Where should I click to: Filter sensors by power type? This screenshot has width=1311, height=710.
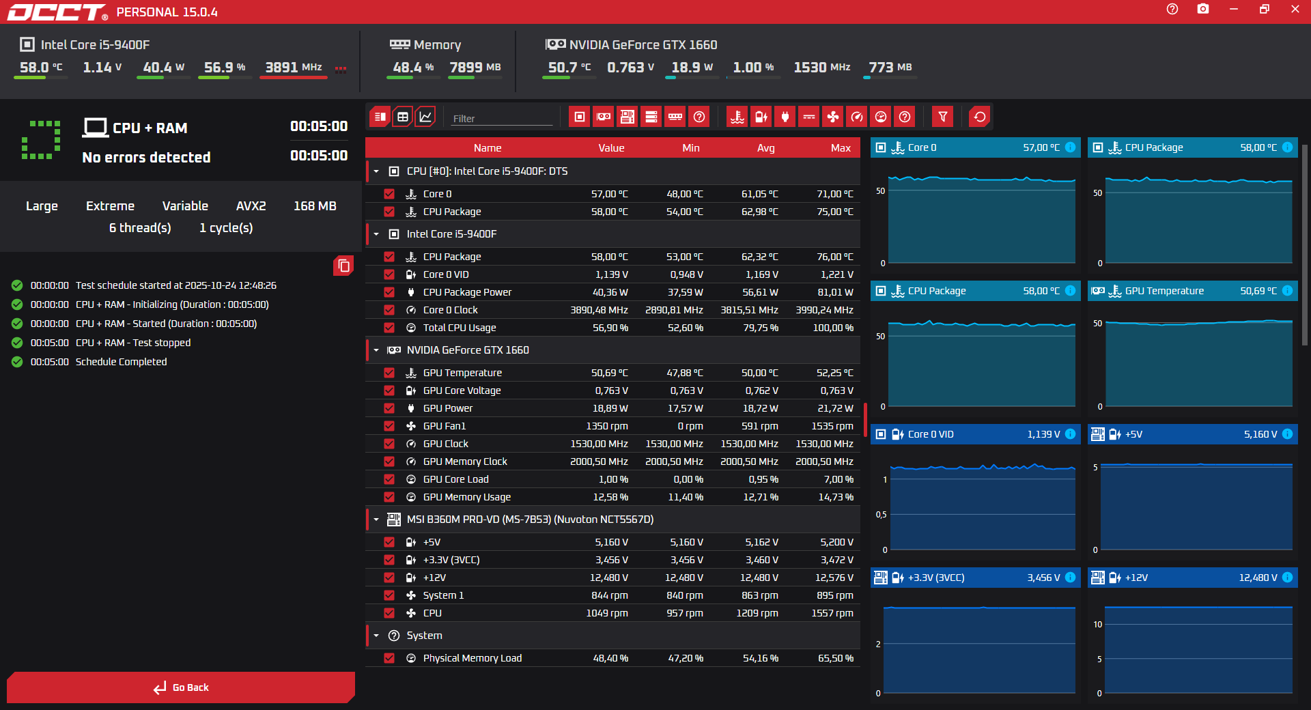[785, 117]
